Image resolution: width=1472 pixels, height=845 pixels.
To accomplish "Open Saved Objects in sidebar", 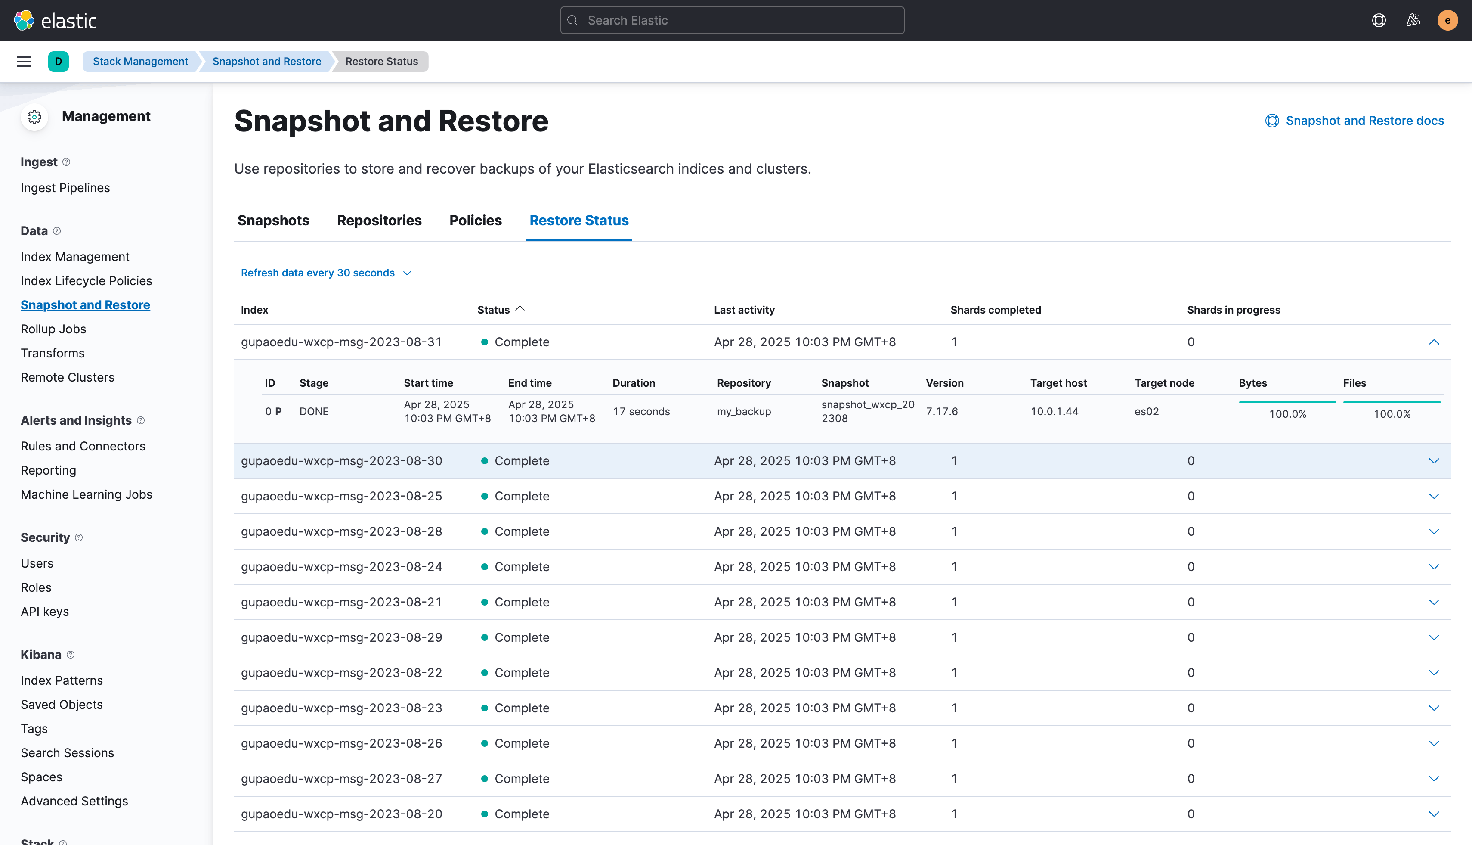I will click(x=62, y=705).
